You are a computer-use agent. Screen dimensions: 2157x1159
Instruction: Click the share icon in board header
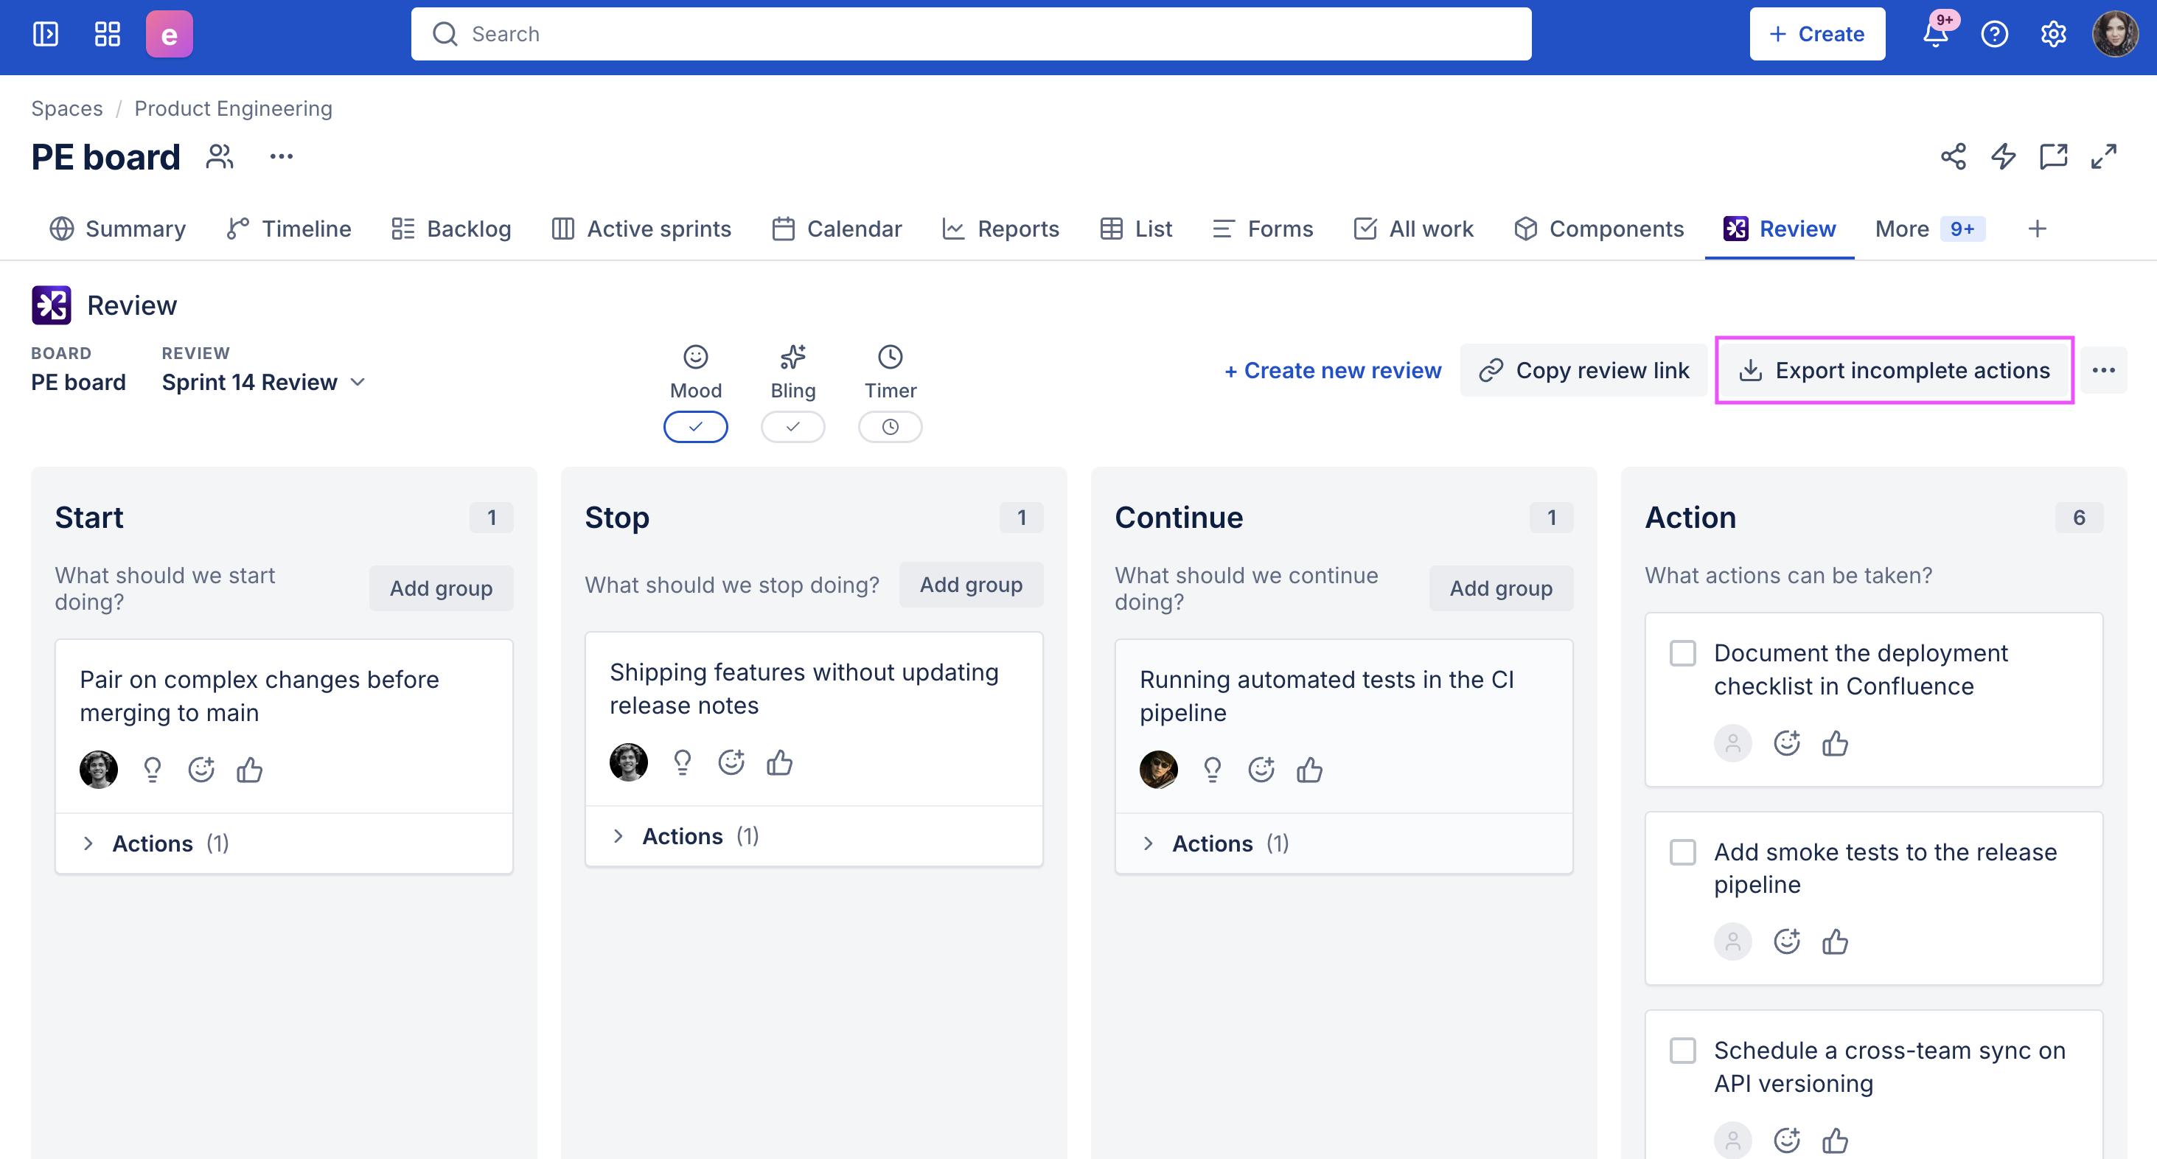pos(1953,156)
